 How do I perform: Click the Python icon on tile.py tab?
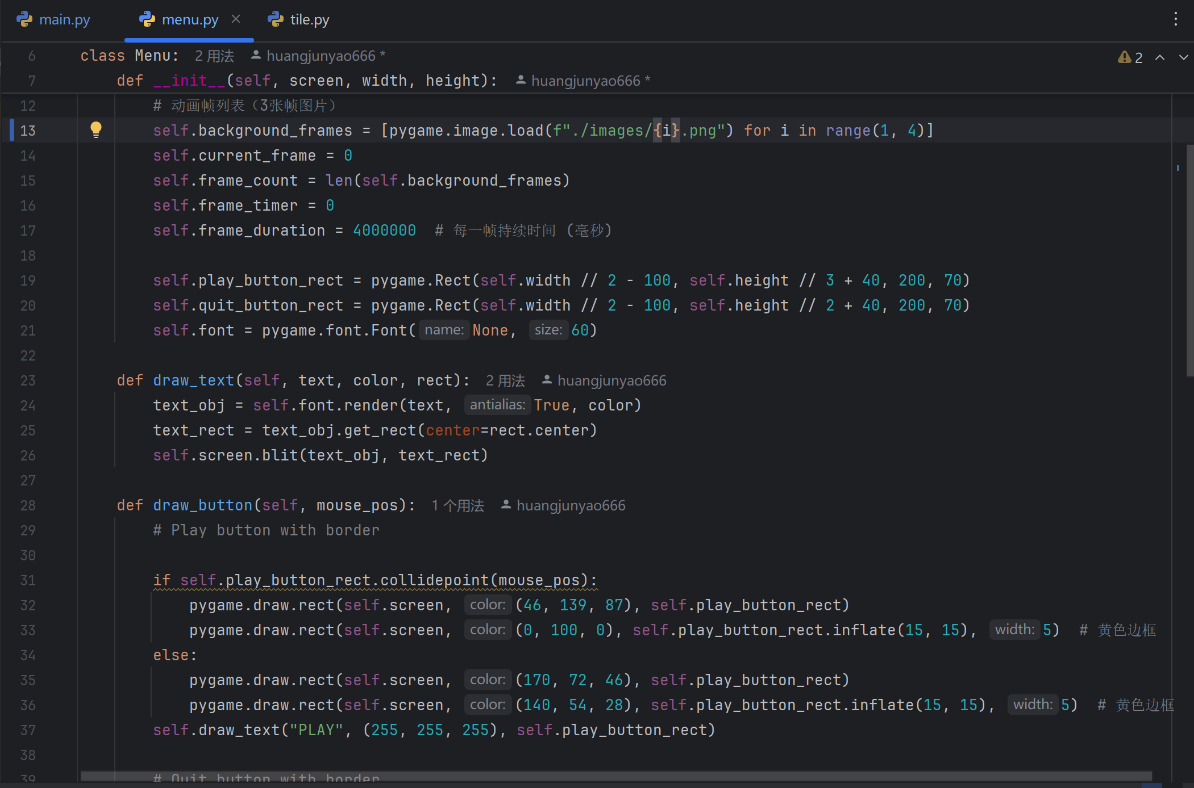tap(276, 19)
